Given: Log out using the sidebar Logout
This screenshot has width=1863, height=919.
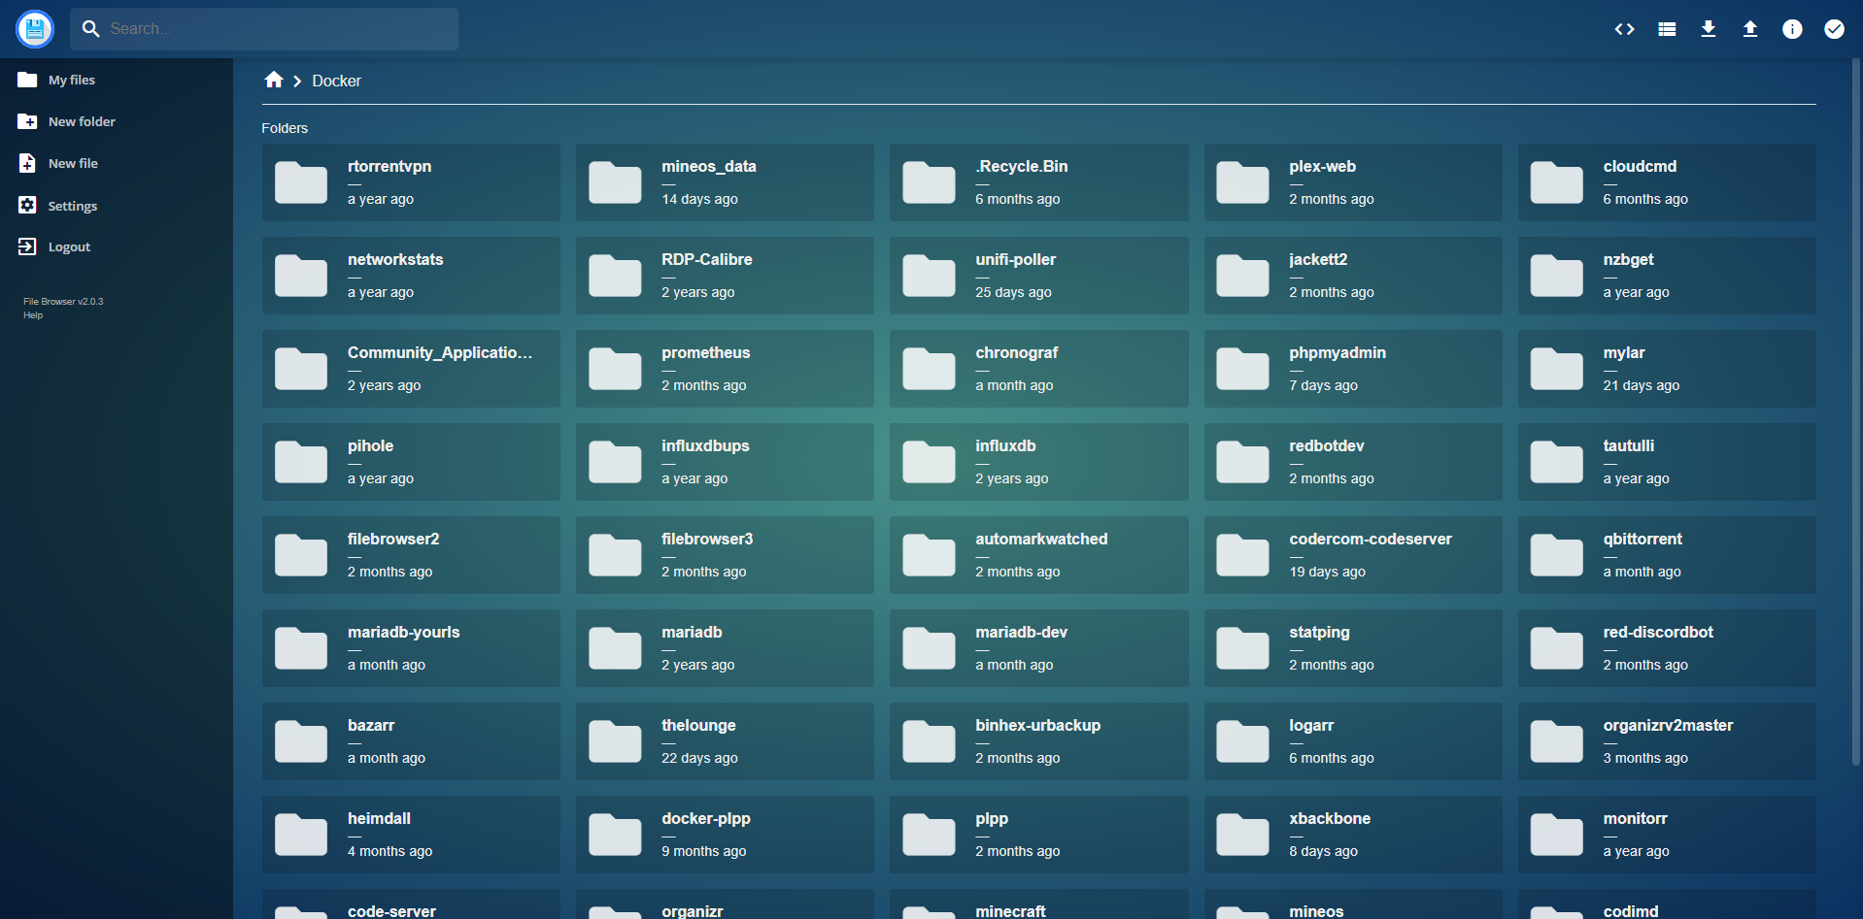Looking at the screenshot, I should 69,247.
